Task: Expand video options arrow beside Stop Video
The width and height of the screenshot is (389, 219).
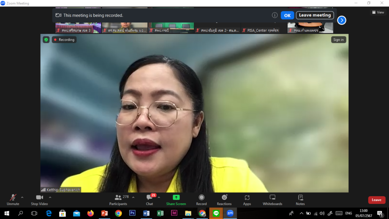Action: click(50, 197)
